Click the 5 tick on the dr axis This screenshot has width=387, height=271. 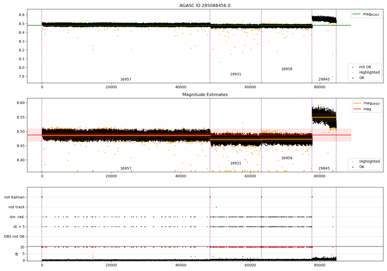coord(23,254)
